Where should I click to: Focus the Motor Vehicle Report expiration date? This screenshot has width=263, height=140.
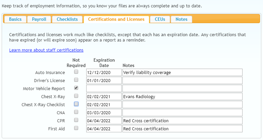click(x=103, y=88)
